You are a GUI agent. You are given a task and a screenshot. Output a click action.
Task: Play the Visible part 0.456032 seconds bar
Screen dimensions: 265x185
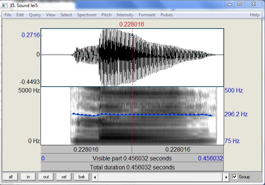(132, 158)
